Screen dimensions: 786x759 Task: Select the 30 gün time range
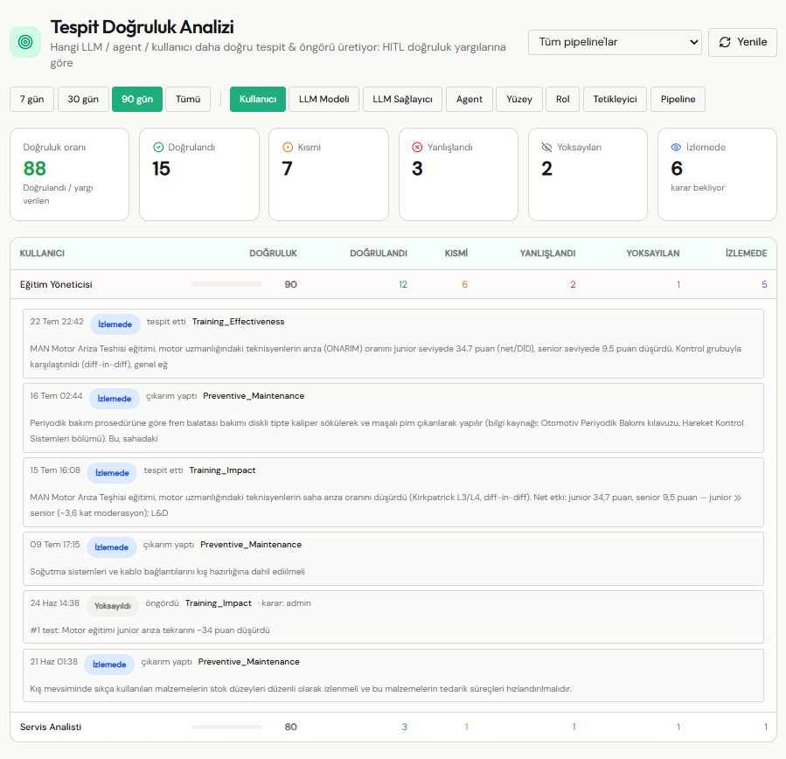(83, 100)
